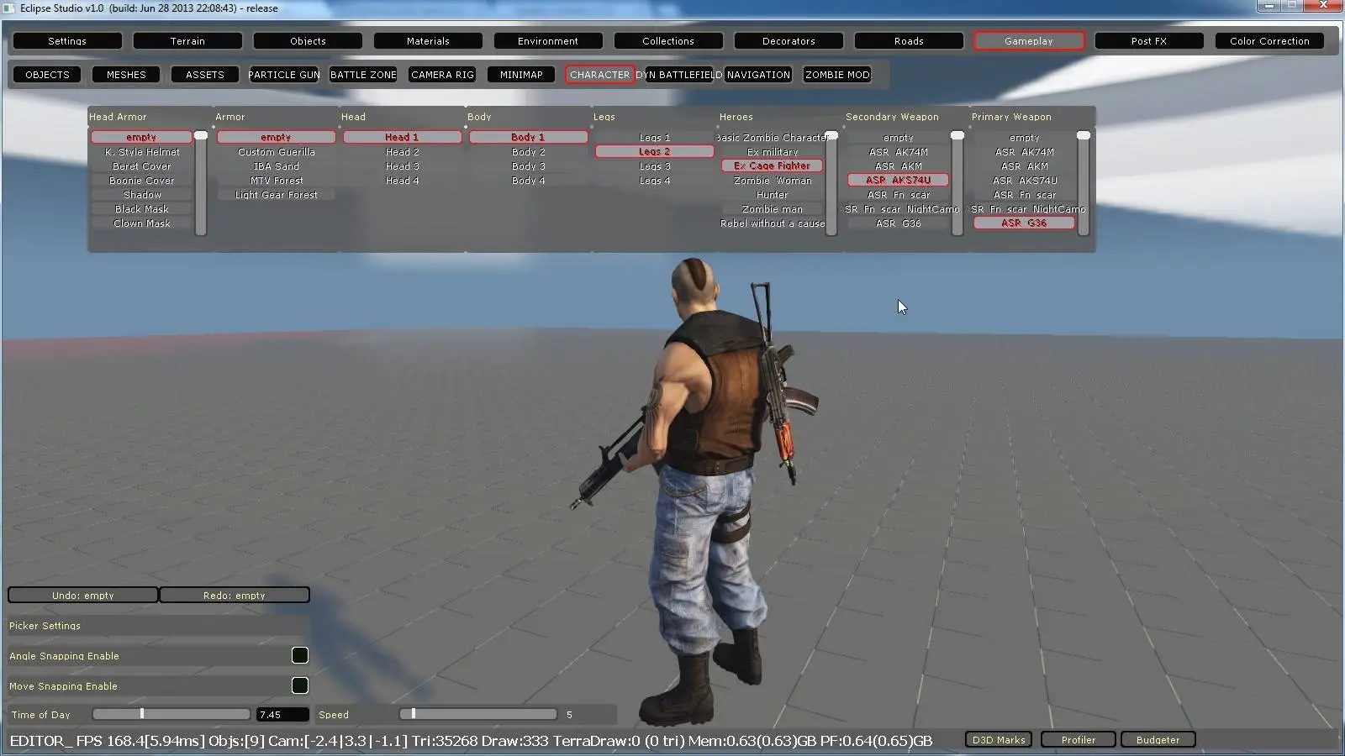Pick Rebel without a cause hero
Screen dimensions: 1345x756
point(773,223)
